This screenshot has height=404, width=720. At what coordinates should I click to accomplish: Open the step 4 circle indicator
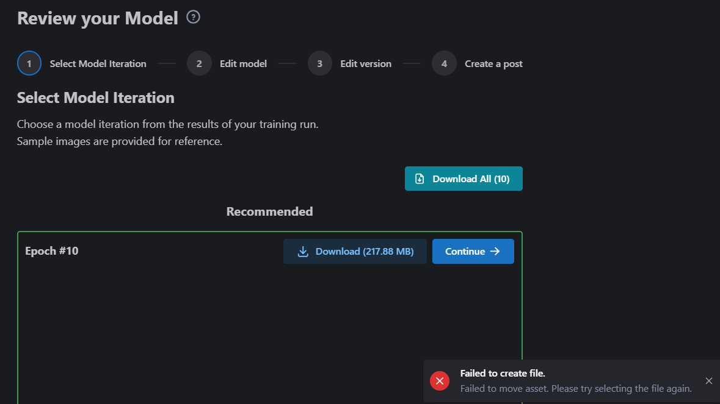(x=444, y=63)
